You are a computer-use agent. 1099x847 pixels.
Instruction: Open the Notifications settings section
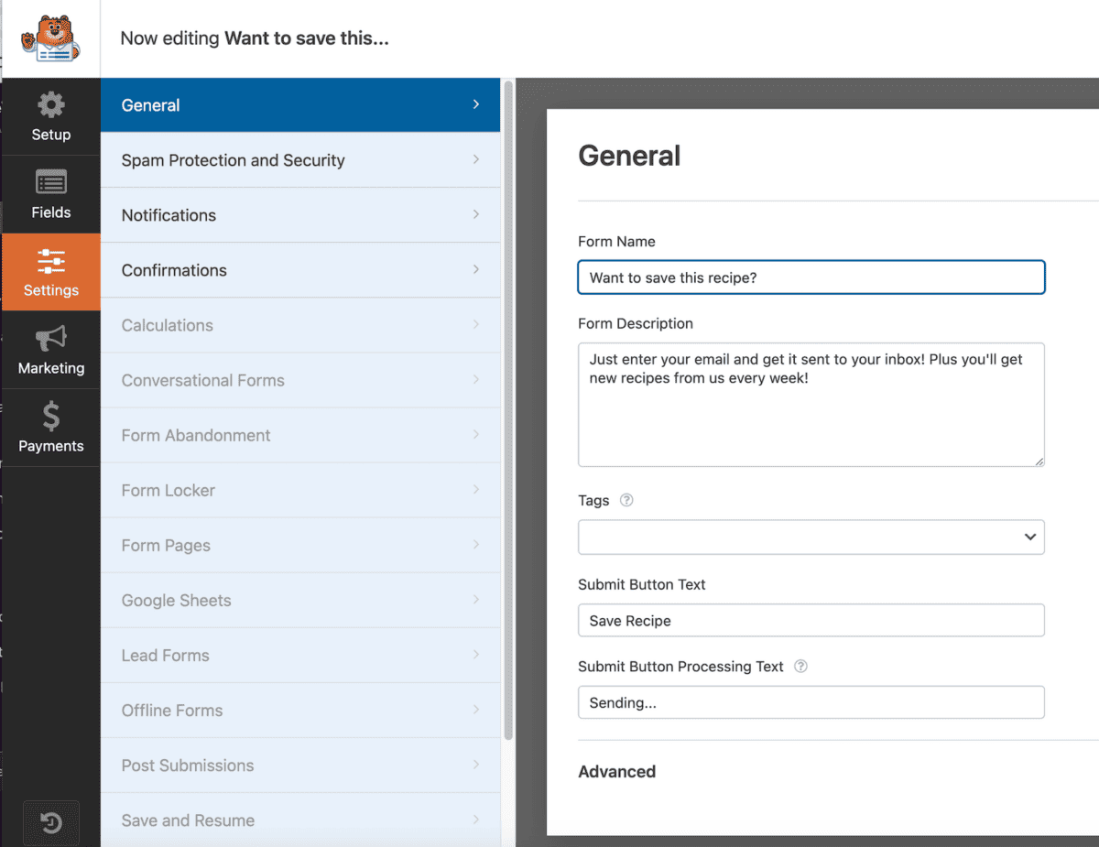[x=300, y=215]
